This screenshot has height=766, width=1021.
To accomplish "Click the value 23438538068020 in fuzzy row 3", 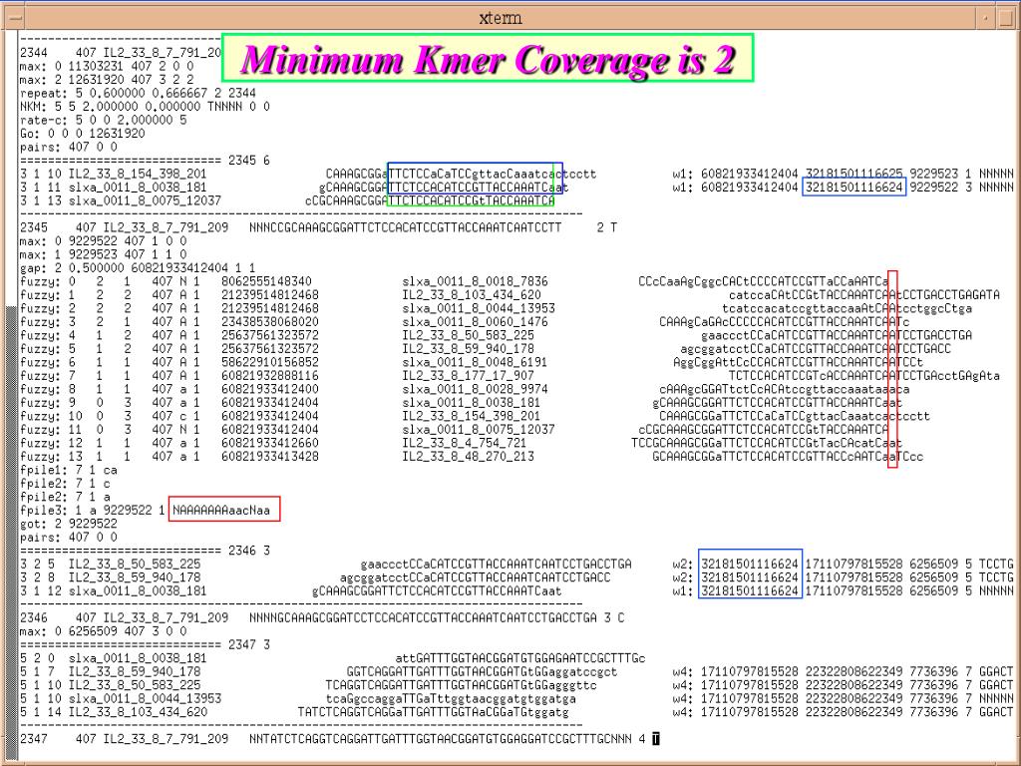I will [270, 322].
